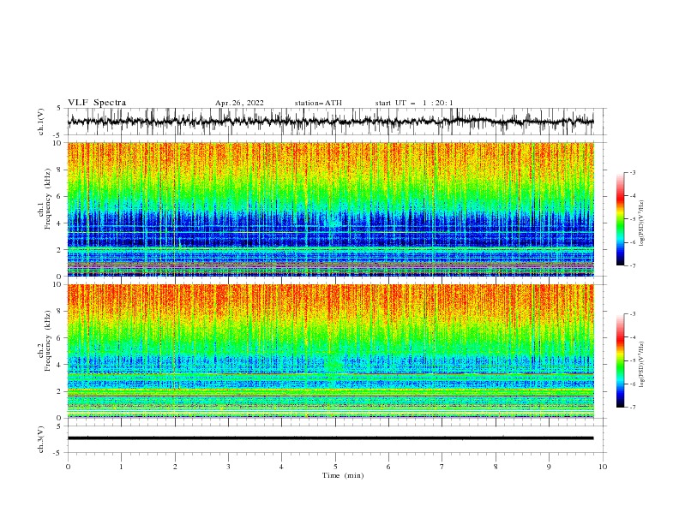Click the ch.1 spectrogram color scale bar
This screenshot has height=524, width=679.
pyautogui.click(x=621, y=219)
